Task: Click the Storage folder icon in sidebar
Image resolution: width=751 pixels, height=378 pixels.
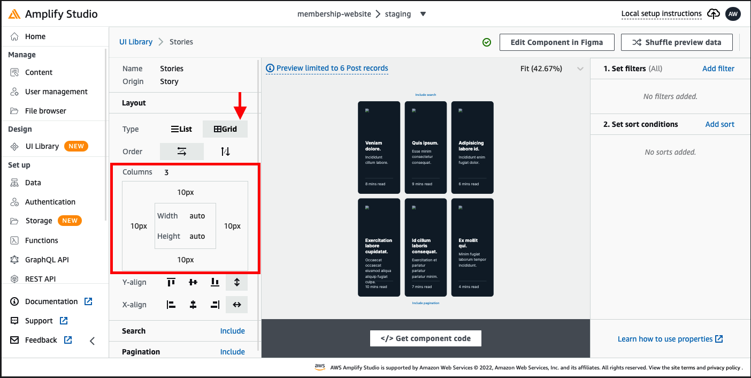Action: pyautogui.click(x=15, y=221)
